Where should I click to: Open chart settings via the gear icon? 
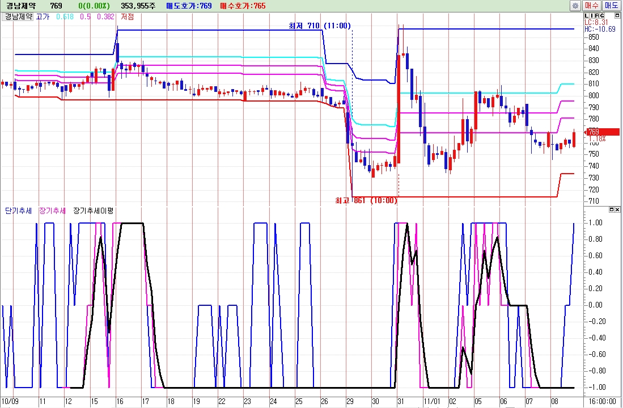click(x=575, y=5)
